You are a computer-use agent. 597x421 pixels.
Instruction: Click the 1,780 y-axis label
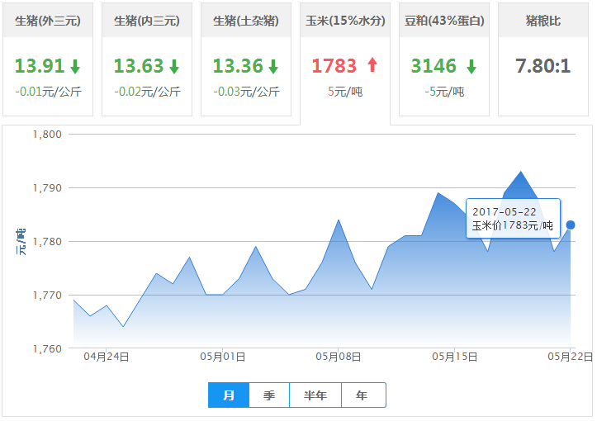[47, 242]
